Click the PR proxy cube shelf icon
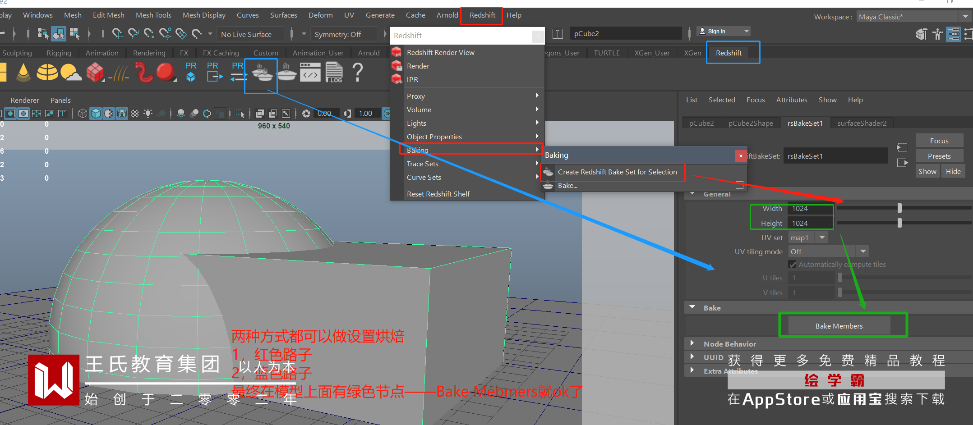 tap(191, 72)
